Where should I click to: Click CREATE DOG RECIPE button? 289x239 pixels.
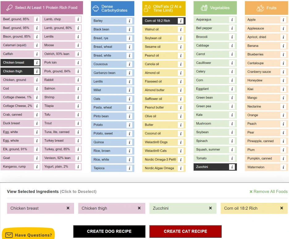pyautogui.click(x=109, y=232)
